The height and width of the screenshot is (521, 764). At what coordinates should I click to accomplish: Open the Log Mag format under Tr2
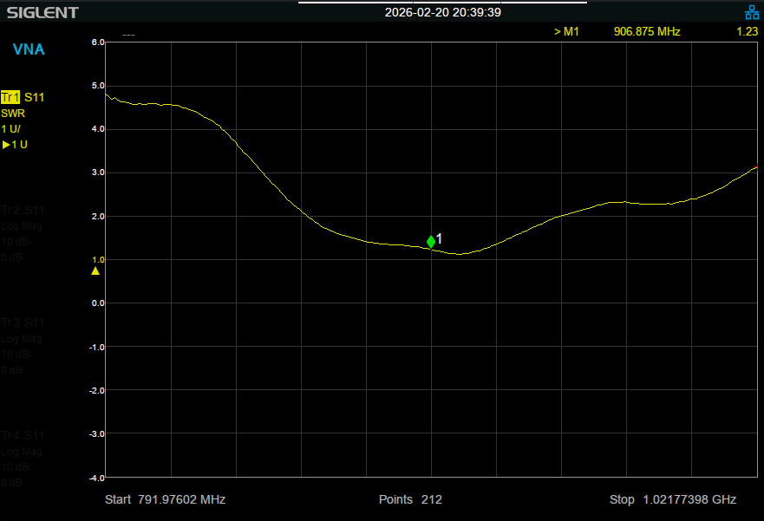(22, 226)
